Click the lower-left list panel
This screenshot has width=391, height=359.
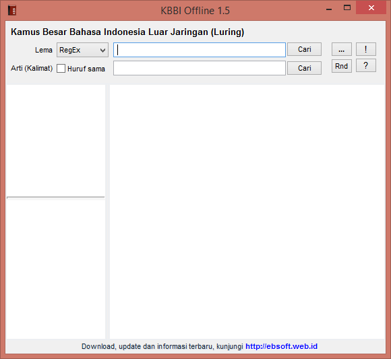(55, 269)
